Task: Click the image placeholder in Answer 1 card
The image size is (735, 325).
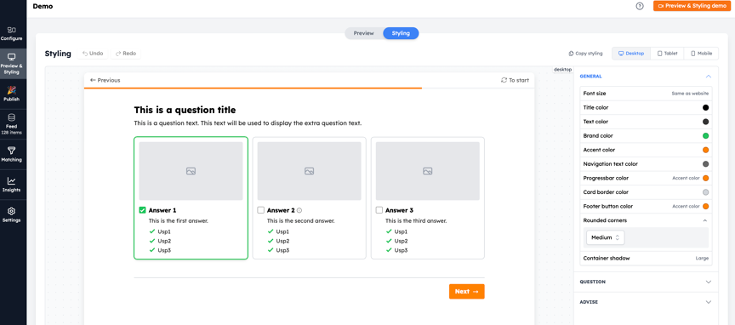Action: point(191,171)
